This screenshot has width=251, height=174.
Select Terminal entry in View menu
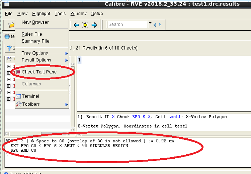[30, 96]
